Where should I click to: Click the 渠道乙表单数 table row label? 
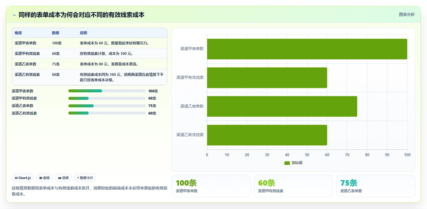tap(25, 64)
